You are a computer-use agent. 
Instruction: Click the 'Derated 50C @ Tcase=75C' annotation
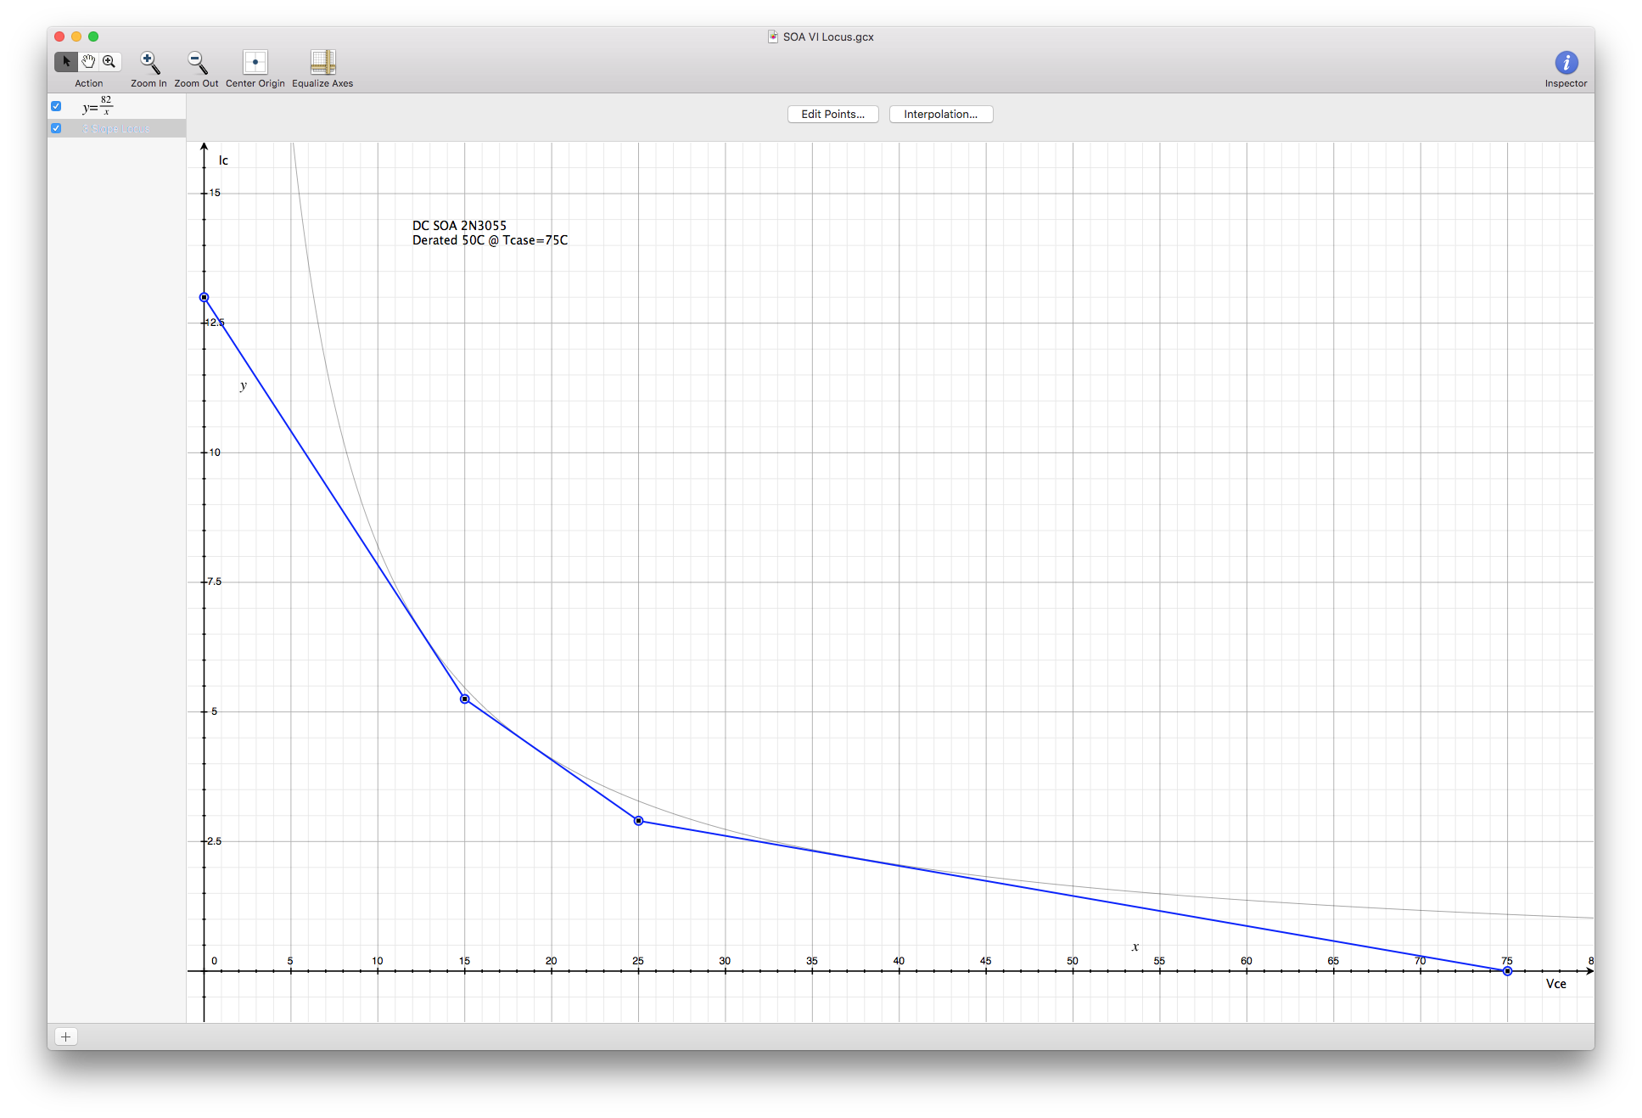490,240
